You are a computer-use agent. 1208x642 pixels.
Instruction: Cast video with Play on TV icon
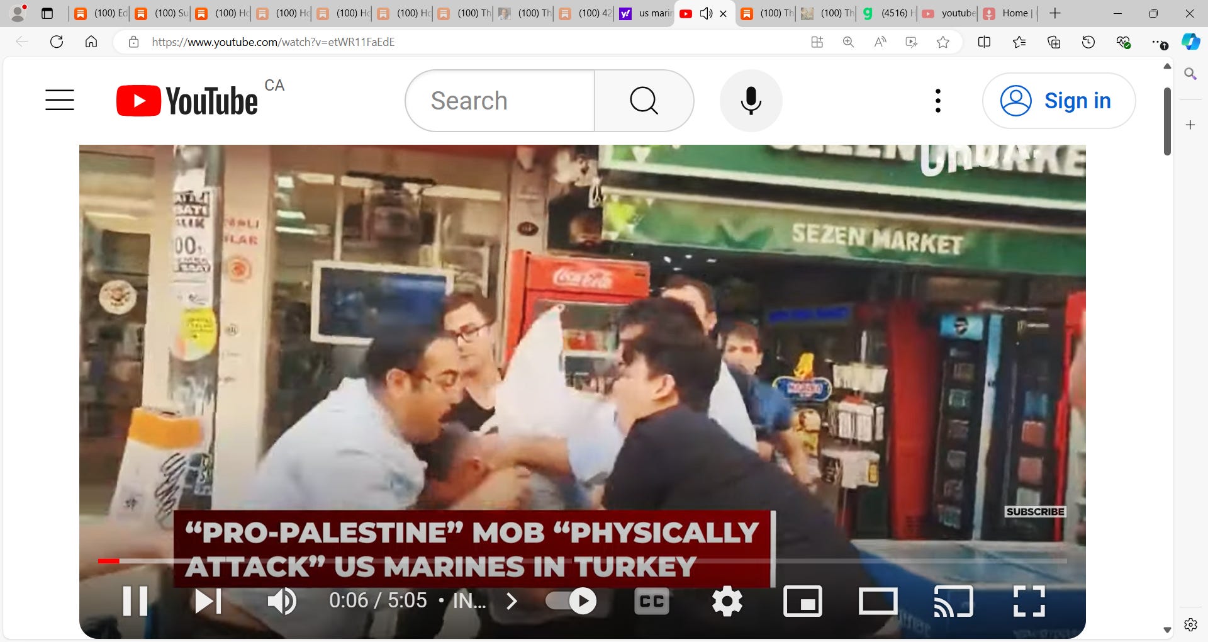point(954,601)
